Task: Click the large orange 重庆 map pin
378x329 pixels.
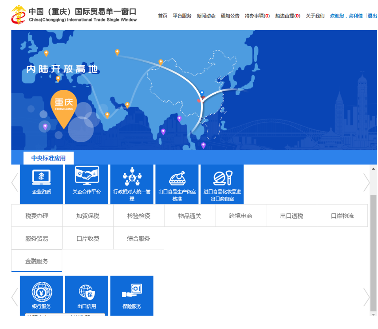Action: tap(63, 109)
